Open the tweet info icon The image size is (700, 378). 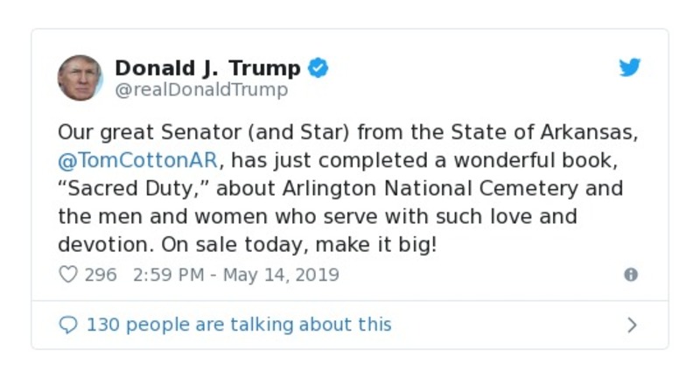pos(630,275)
